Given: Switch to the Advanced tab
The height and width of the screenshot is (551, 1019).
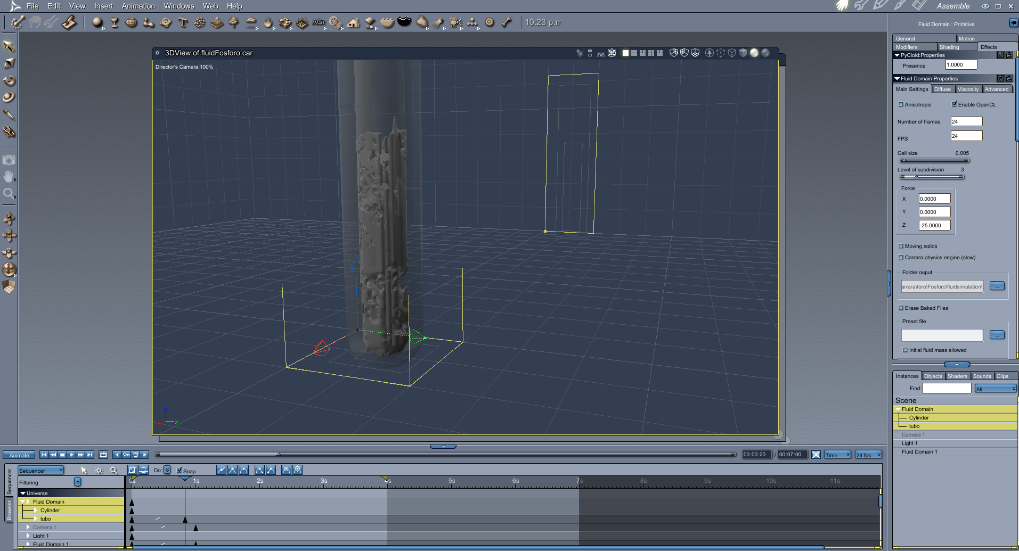Looking at the screenshot, I should tap(997, 89).
